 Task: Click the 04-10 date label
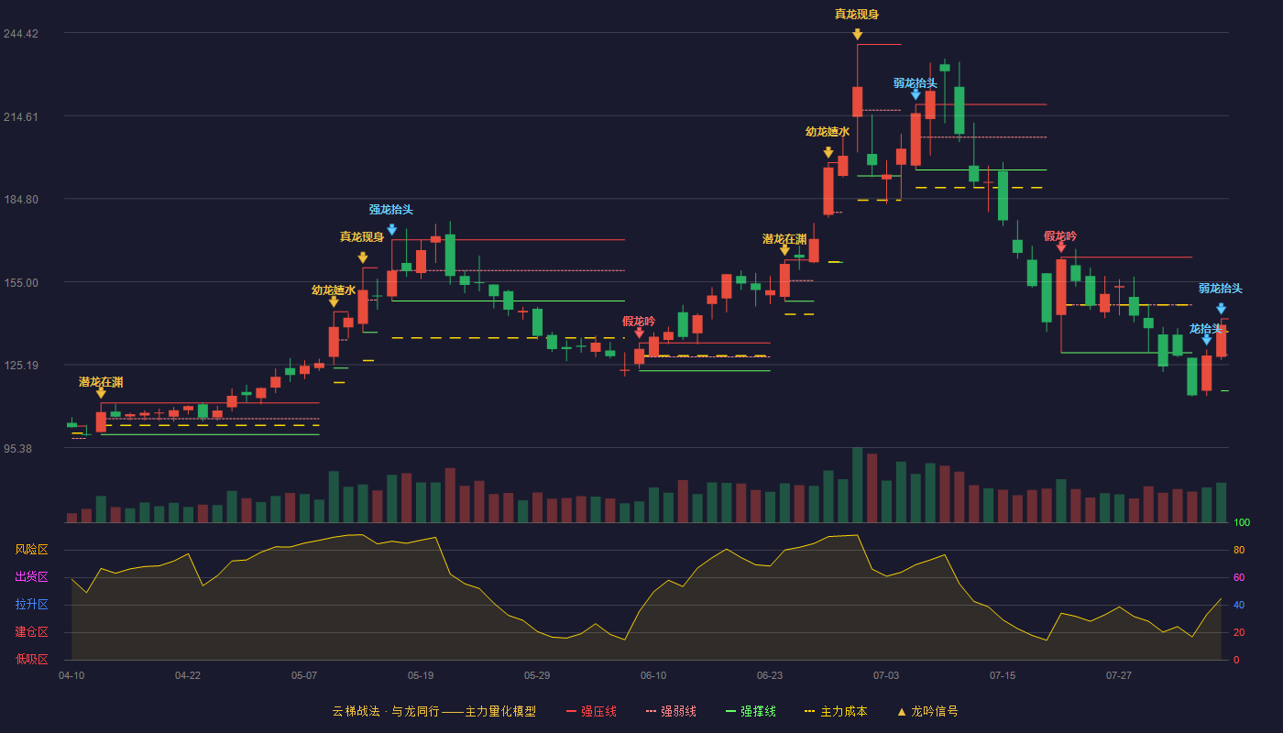coord(71,675)
